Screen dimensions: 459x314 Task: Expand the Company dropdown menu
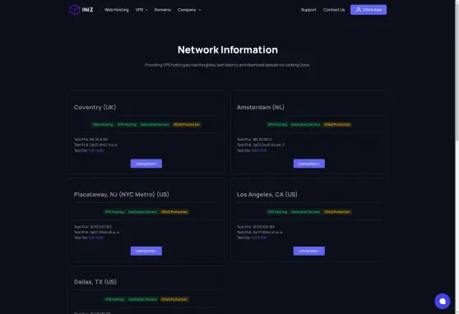point(189,10)
